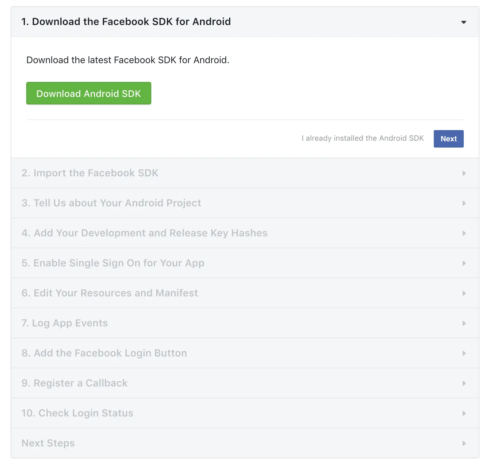Image resolution: width=485 pixels, height=464 pixels.
Task: Open step 7 Log App Events title
Action: [x=65, y=323]
